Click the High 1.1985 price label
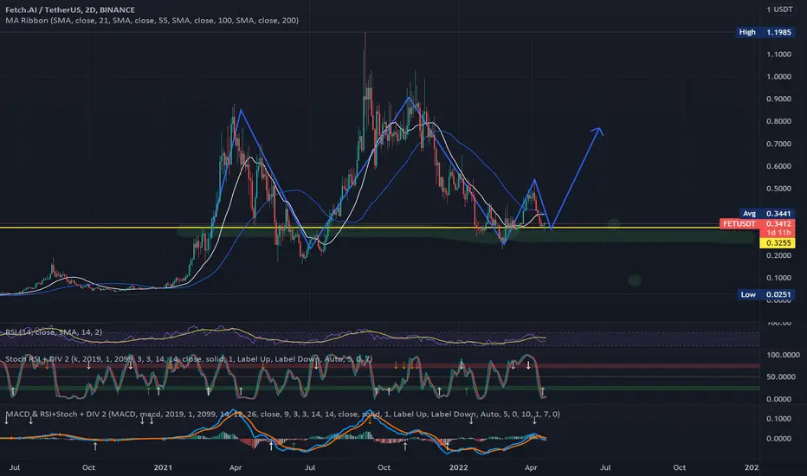 pos(765,32)
